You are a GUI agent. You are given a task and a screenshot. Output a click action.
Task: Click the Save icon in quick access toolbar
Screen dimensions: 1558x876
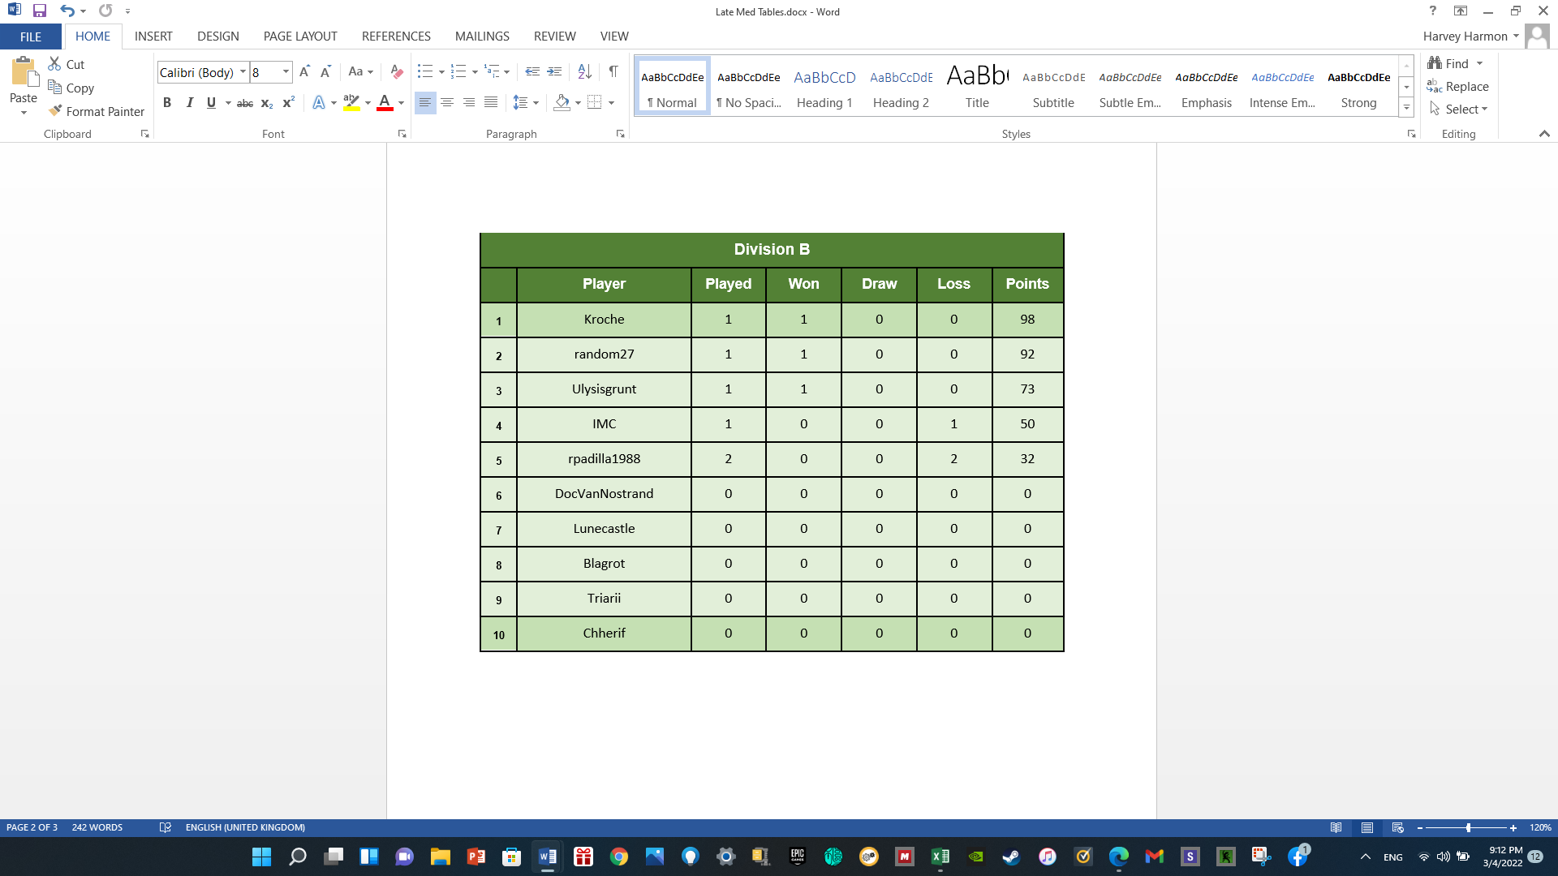[x=39, y=11]
